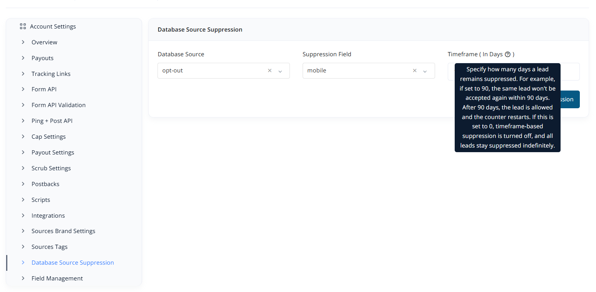Image resolution: width=596 pixels, height=292 pixels.
Task: Click the Suppression Field label
Action: tap(327, 54)
